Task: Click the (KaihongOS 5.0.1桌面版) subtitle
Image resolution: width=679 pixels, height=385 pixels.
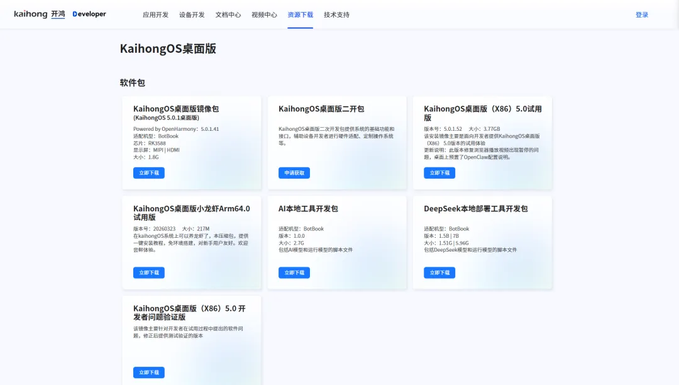Action: [166, 118]
